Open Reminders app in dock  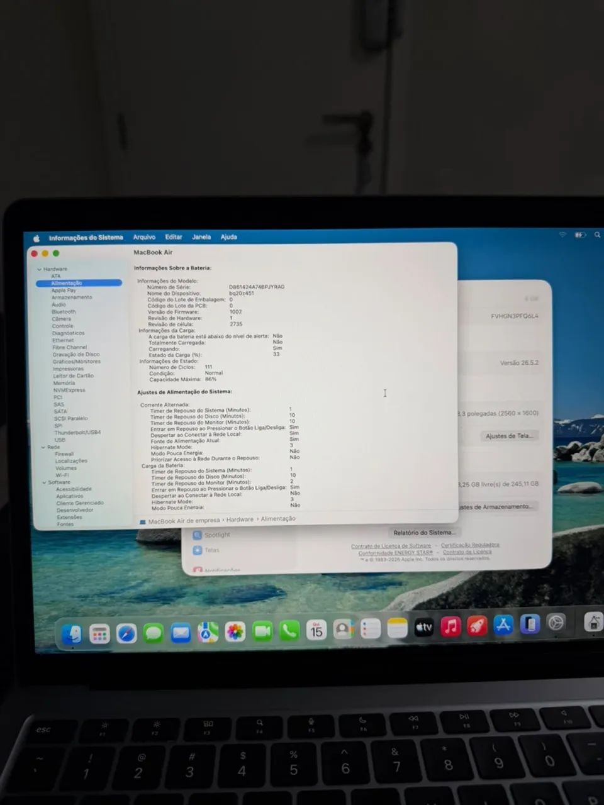[x=371, y=628]
